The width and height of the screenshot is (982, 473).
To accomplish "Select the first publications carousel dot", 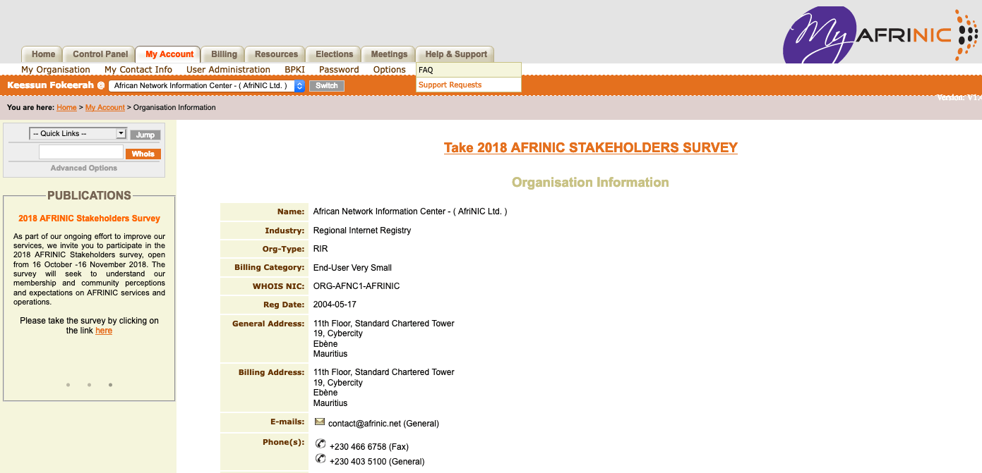I will pos(68,385).
